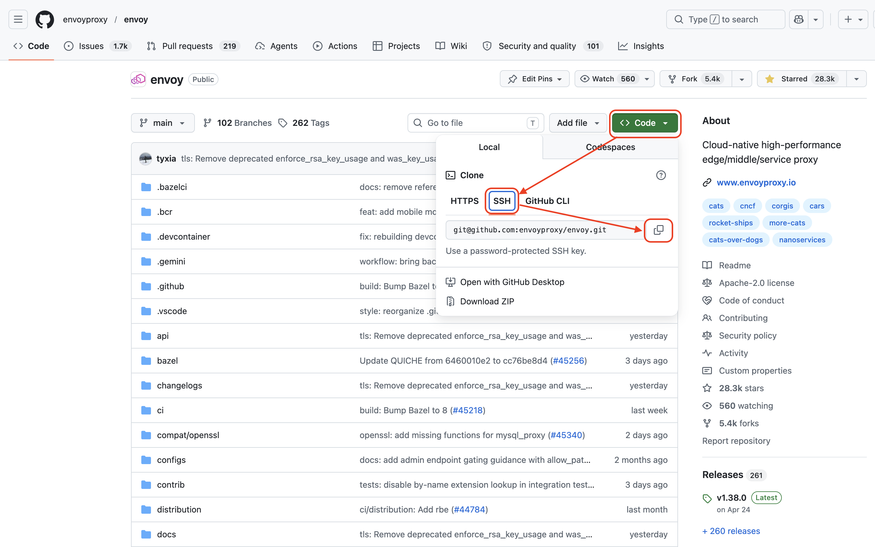
Task: View the 102 Branches link
Action: coord(237,123)
